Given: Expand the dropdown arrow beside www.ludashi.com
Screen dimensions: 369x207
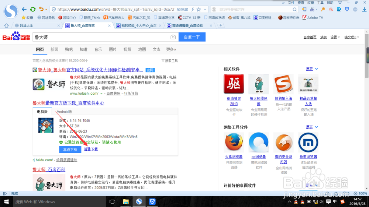Looking at the screenshot, I should point(101,94).
